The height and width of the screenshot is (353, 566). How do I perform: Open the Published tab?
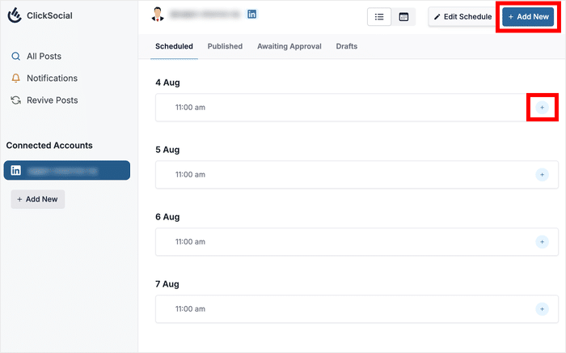[225, 46]
